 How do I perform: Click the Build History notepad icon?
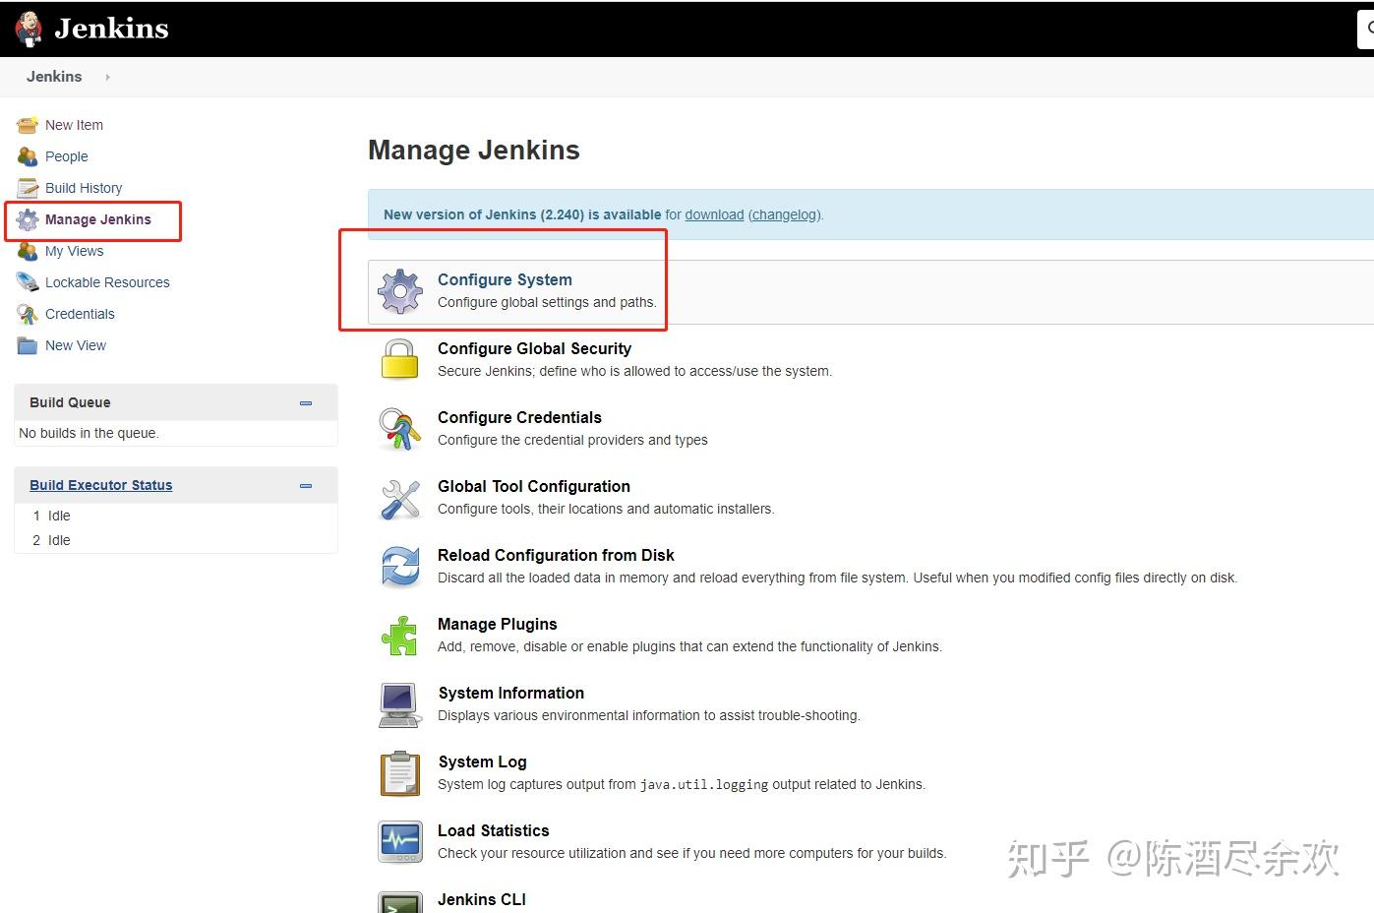[x=28, y=188]
